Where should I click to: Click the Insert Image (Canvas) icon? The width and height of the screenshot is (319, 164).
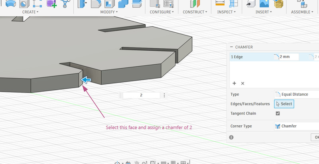pos(264,4)
